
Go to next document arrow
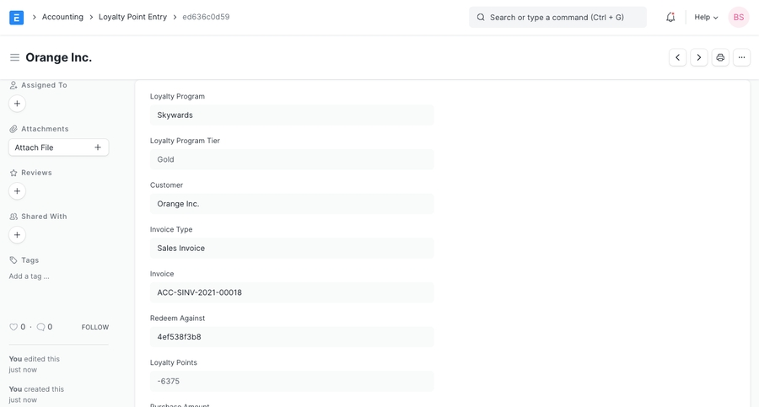(699, 57)
